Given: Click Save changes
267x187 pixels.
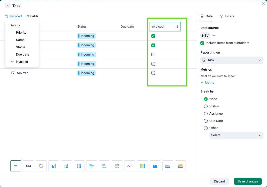Looking at the screenshot, I should 248,181.
